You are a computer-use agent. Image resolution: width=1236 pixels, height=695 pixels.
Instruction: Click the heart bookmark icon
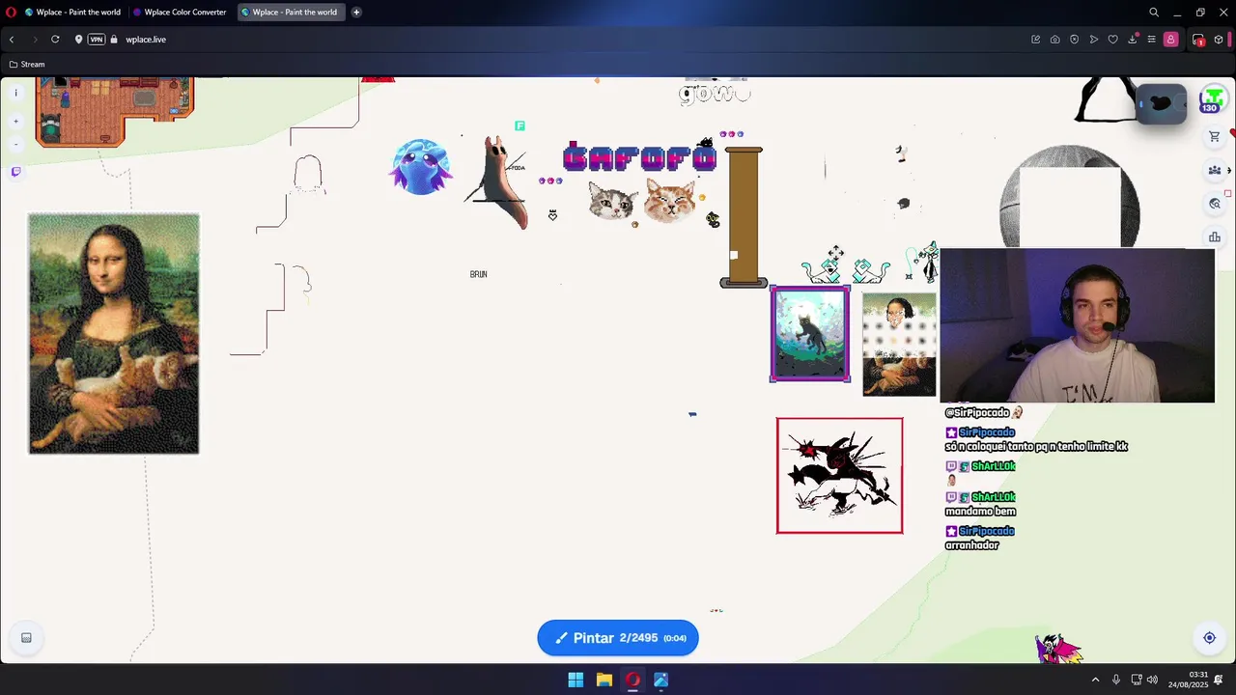[1112, 40]
